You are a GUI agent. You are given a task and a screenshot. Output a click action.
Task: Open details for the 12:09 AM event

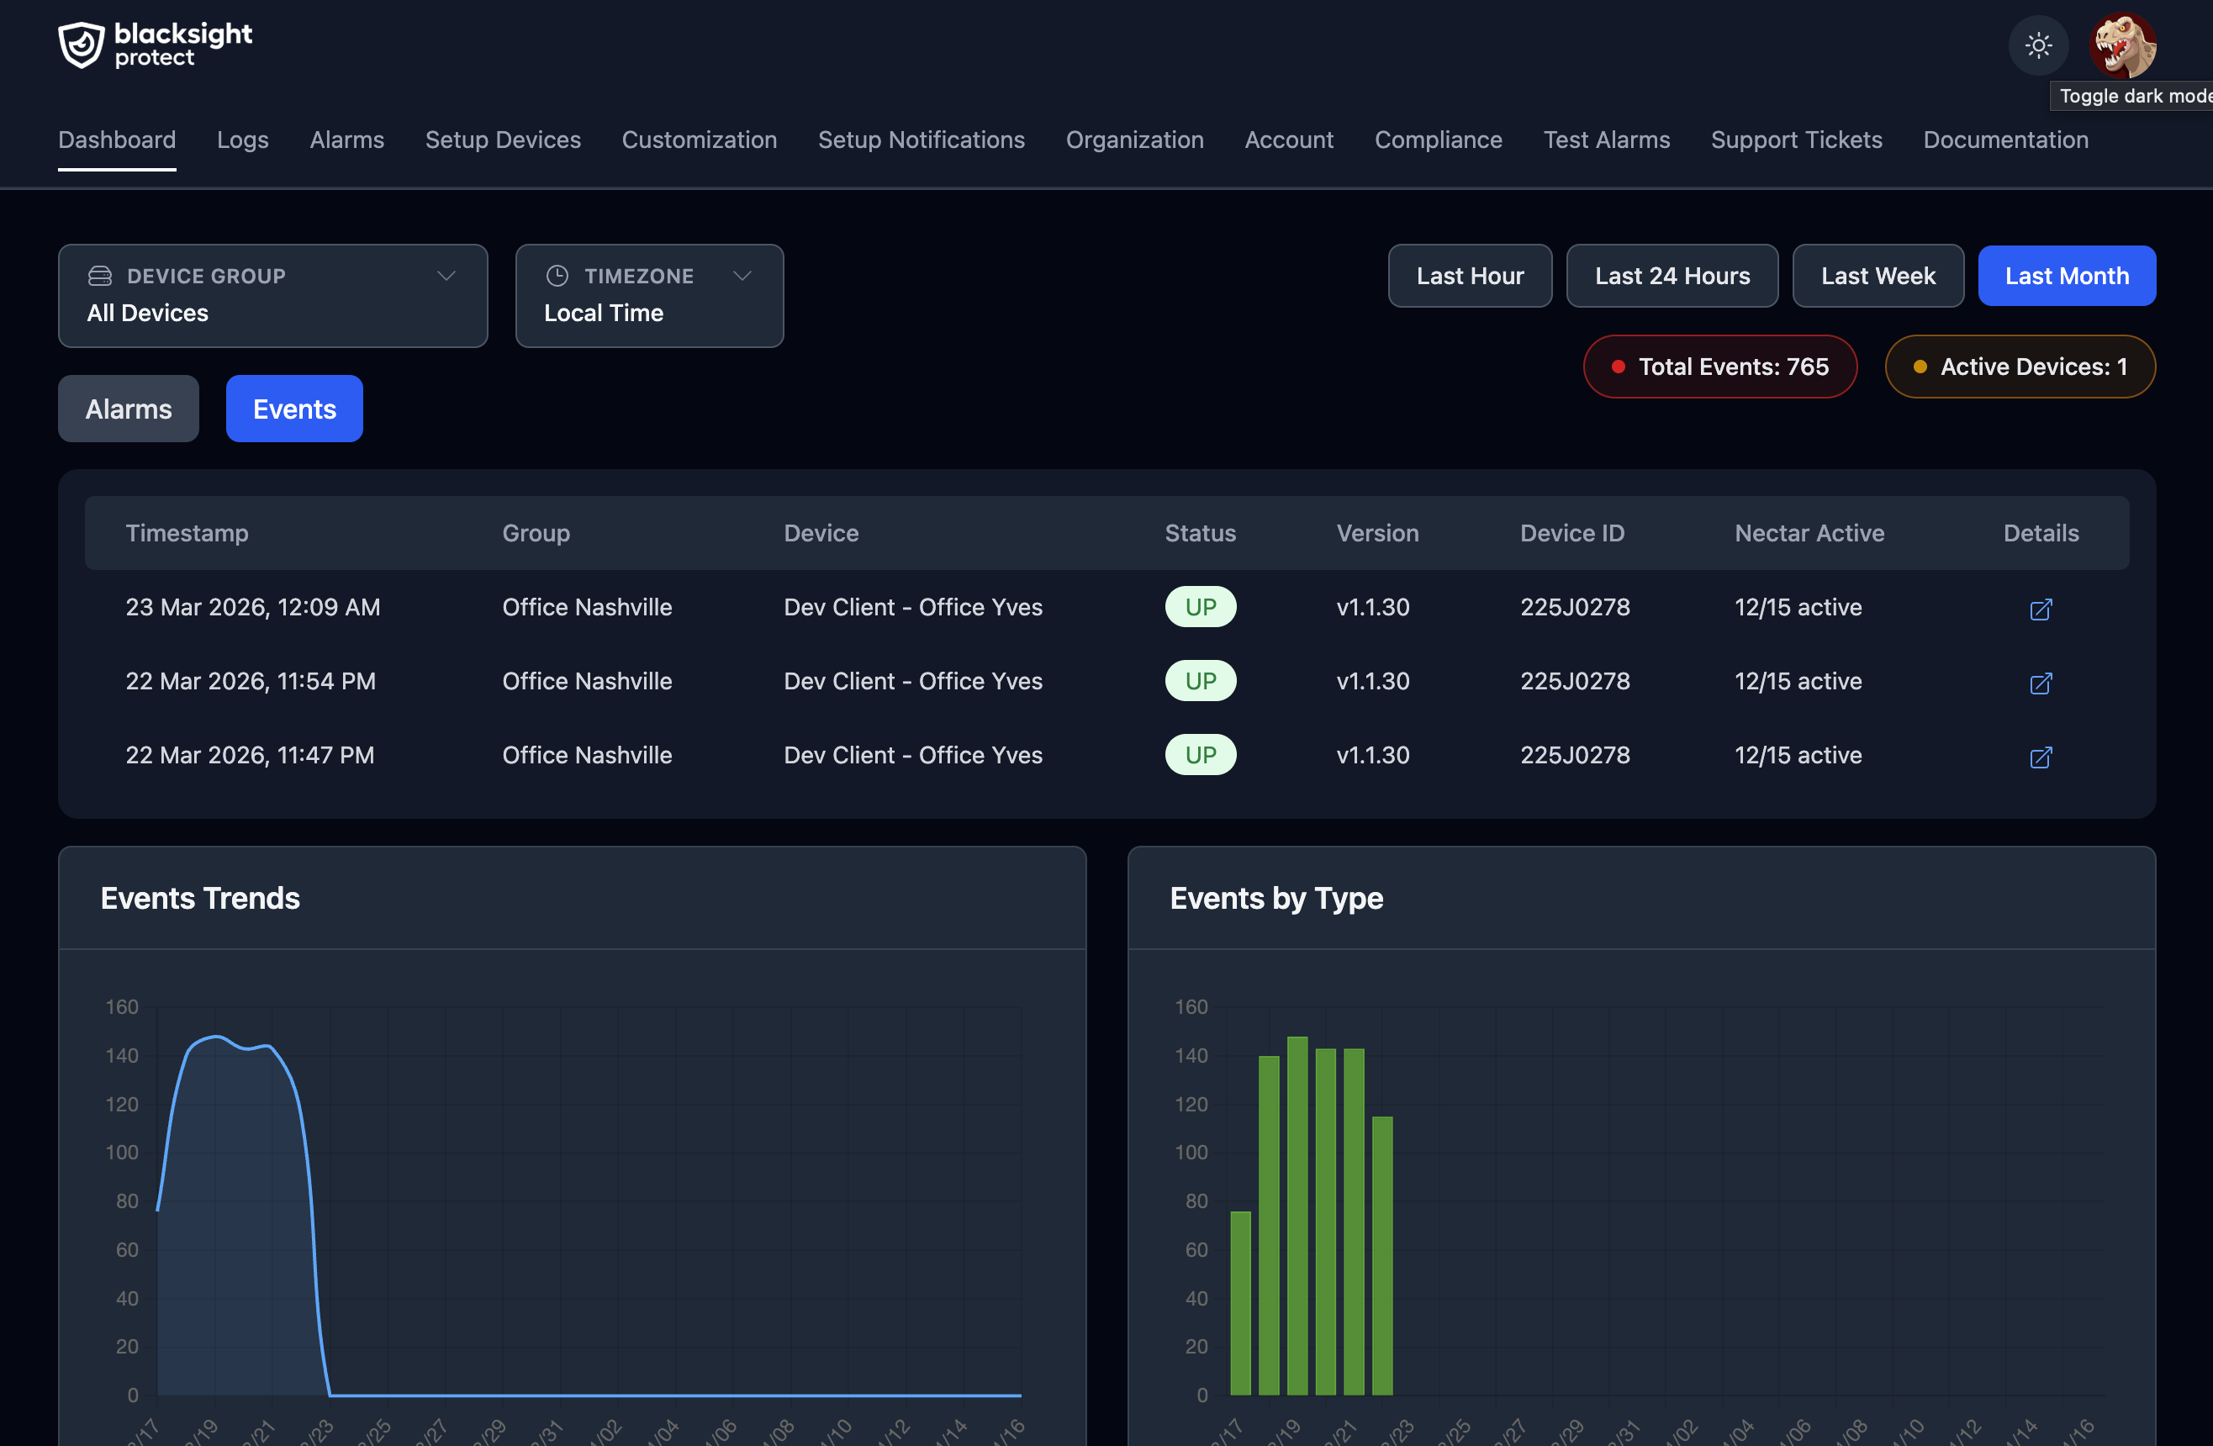pyautogui.click(x=2042, y=610)
